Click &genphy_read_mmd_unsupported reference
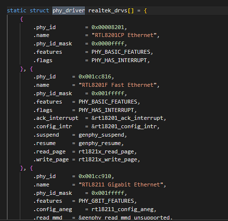The image size is (228, 221). (x=124, y=218)
